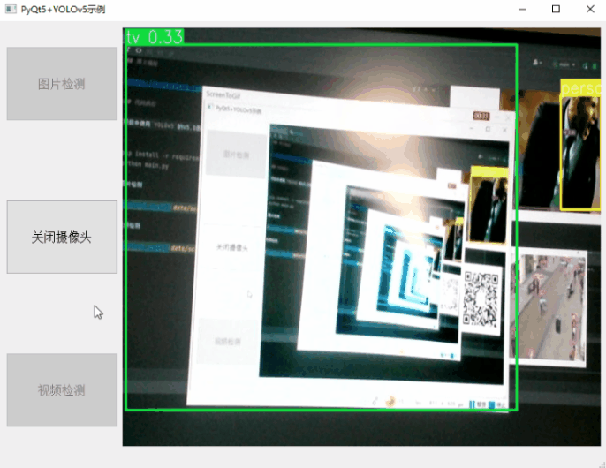The height and width of the screenshot is (468, 606).
Task: Click the tv 0.33 detection label
Action: pos(155,37)
